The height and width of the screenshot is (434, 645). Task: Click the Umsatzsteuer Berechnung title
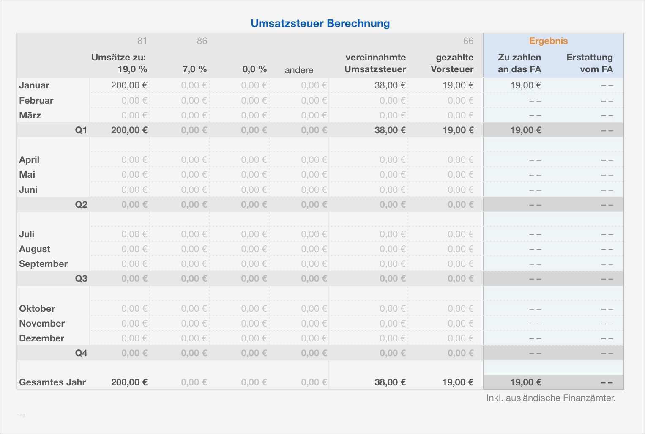click(x=320, y=23)
